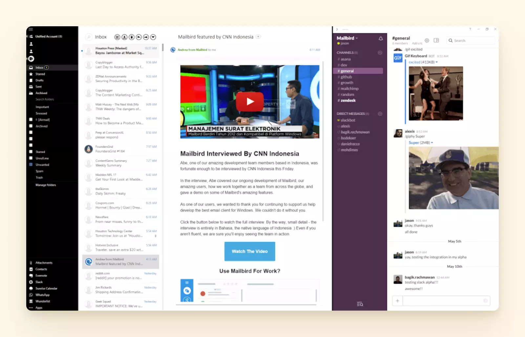Viewport: 525px width, 337px height.
Task: Play the CNN Indonesia video
Action: click(250, 101)
